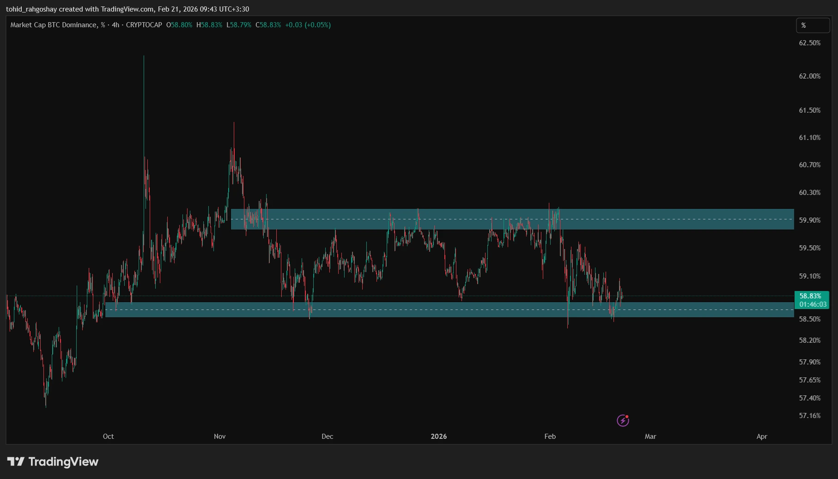Click the Apr label on time axis
This screenshot has width=838, height=479.
762,437
